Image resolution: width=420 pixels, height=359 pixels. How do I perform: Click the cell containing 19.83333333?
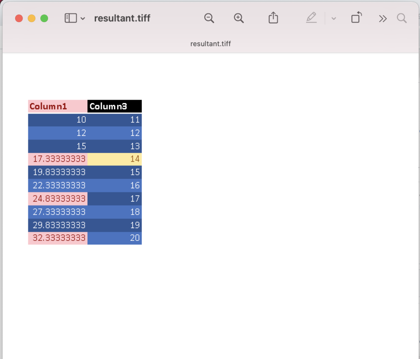coord(58,172)
